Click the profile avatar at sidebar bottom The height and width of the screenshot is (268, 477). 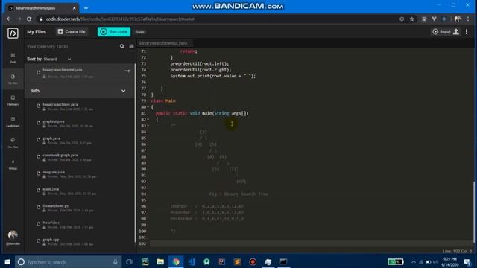point(13,235)
